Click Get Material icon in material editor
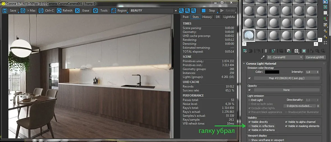Image resolution: width=331 pixels, height=142 pixels. [x=245, y=51]
